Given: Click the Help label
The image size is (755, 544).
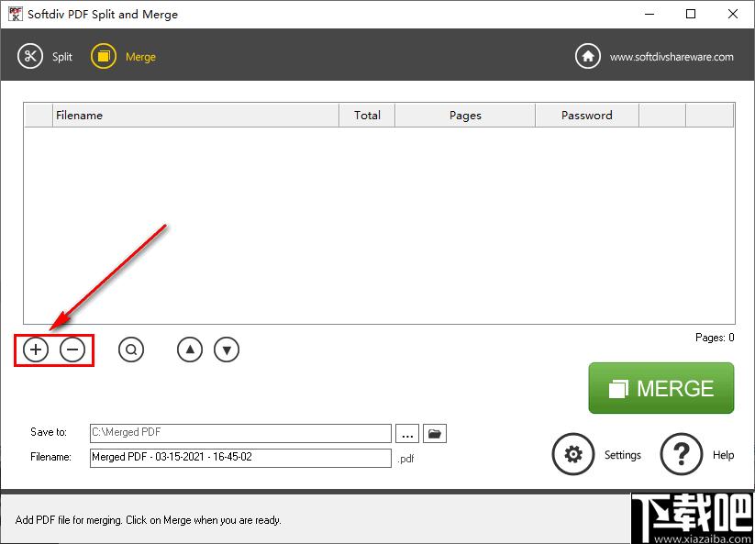Looking at the screenshot, I should (x=723, y=455).
